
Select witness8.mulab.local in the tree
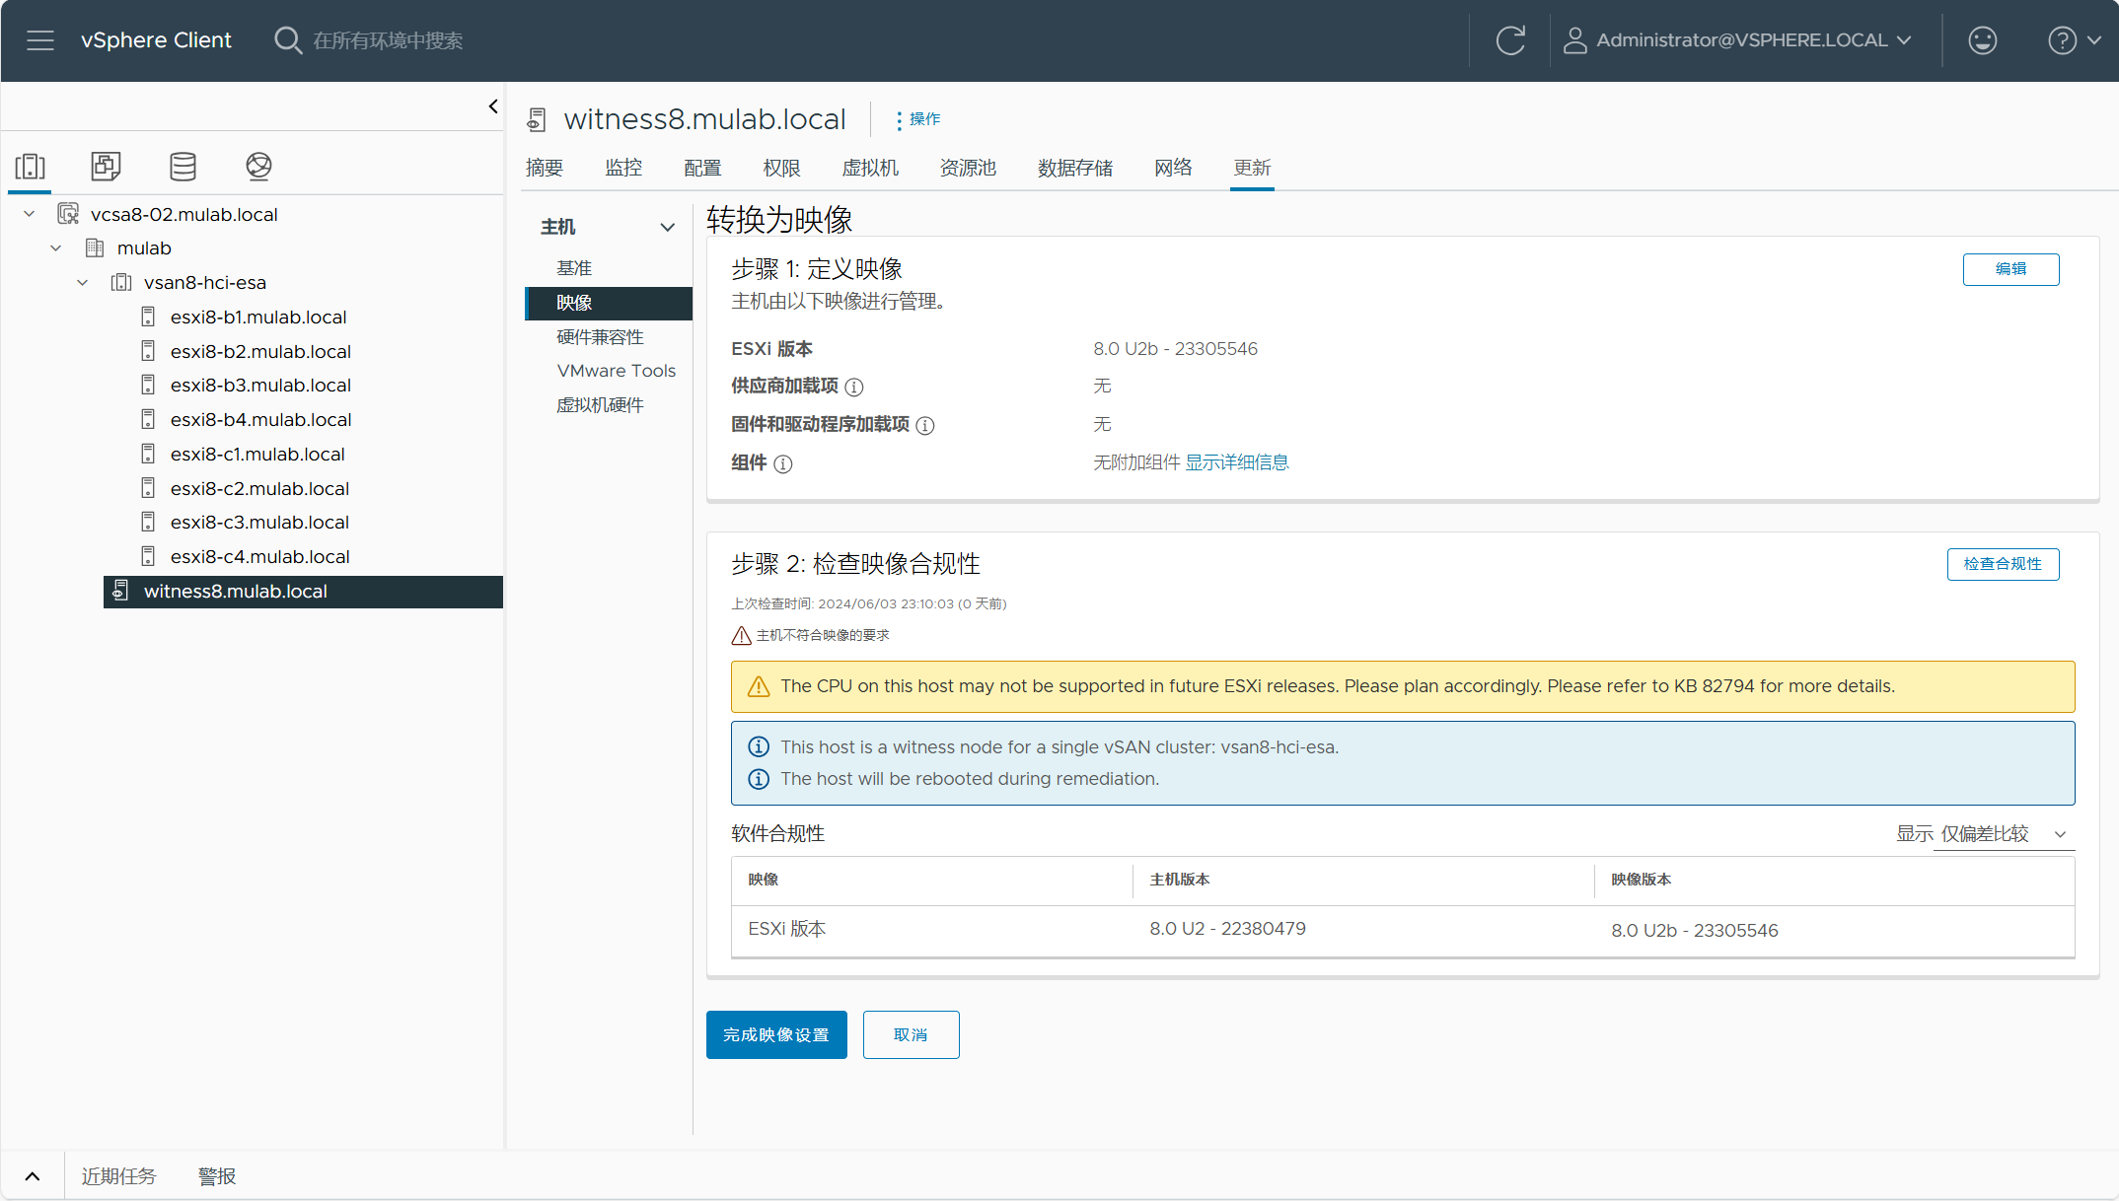(303, 592)
